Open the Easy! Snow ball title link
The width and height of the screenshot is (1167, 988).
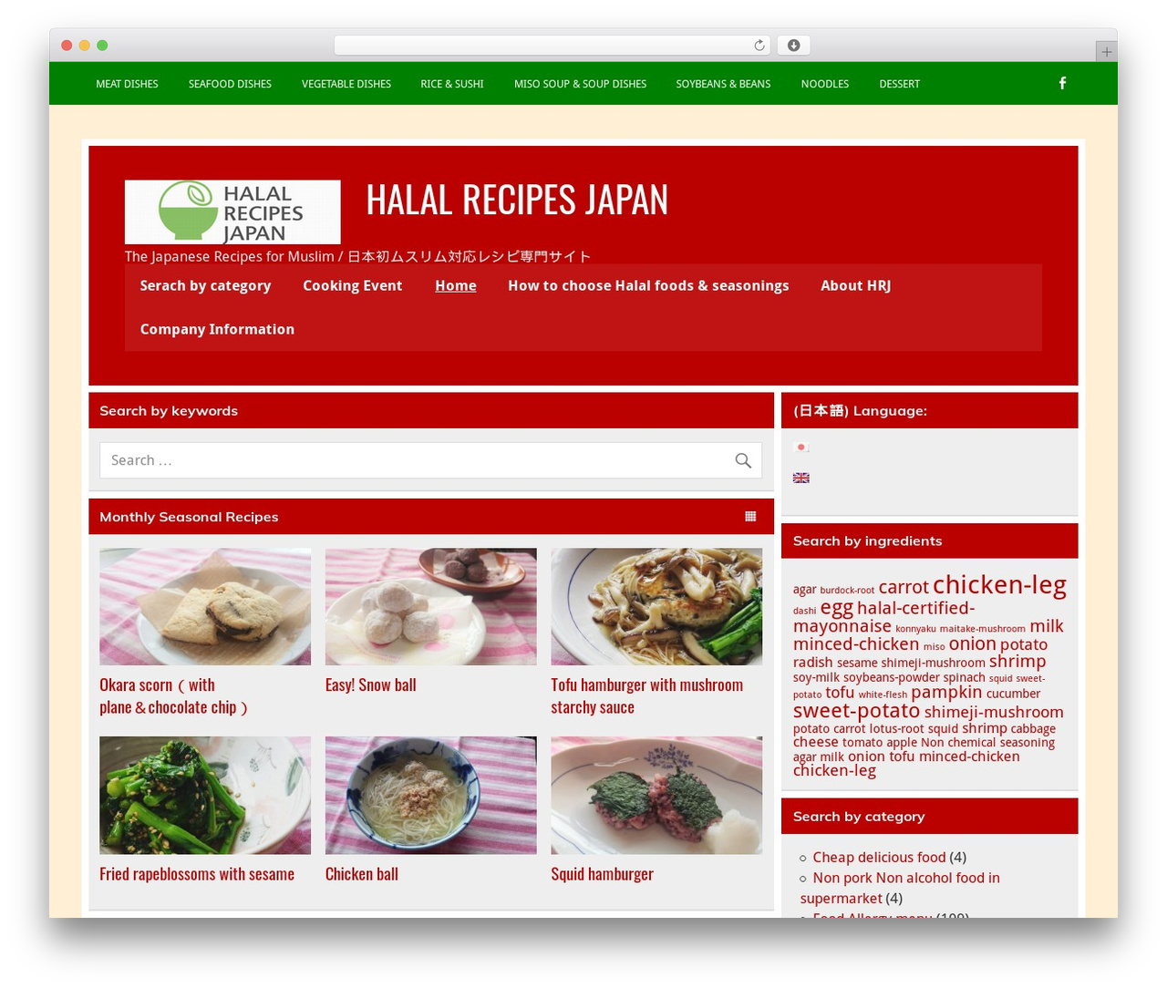[370, 685]
